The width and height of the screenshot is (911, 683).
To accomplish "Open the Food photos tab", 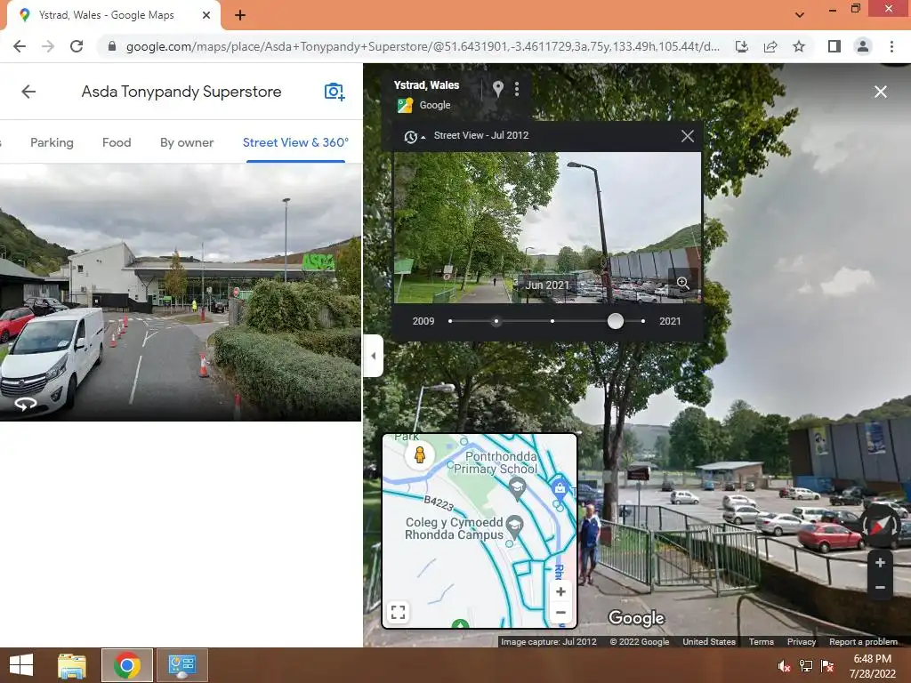I will click(117, 143).
